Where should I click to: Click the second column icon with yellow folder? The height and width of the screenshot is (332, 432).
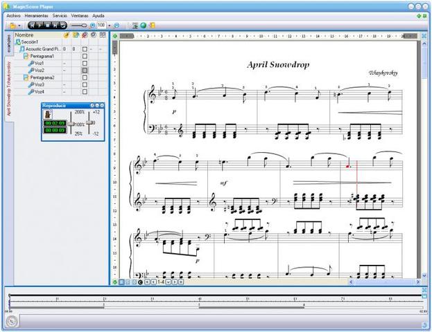[x=76, y=35]
